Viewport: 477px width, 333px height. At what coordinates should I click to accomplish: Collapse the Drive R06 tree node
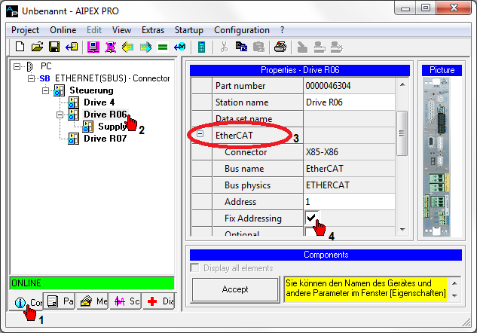[60, 115]
